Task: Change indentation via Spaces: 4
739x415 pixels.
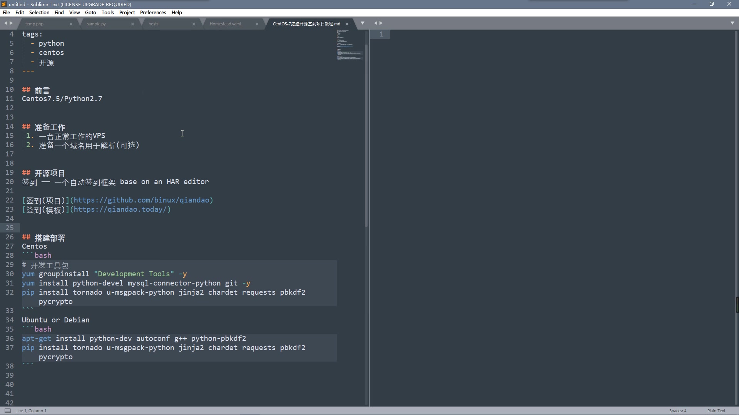Action: pyautogui.click(x=677, y=411)
